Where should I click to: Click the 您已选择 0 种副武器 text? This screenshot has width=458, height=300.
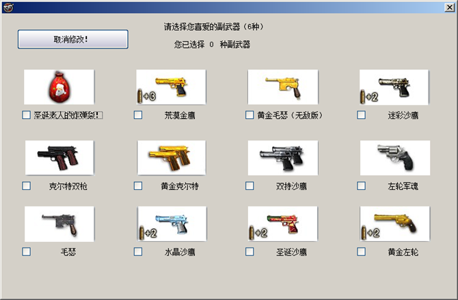tap(212, 44)
